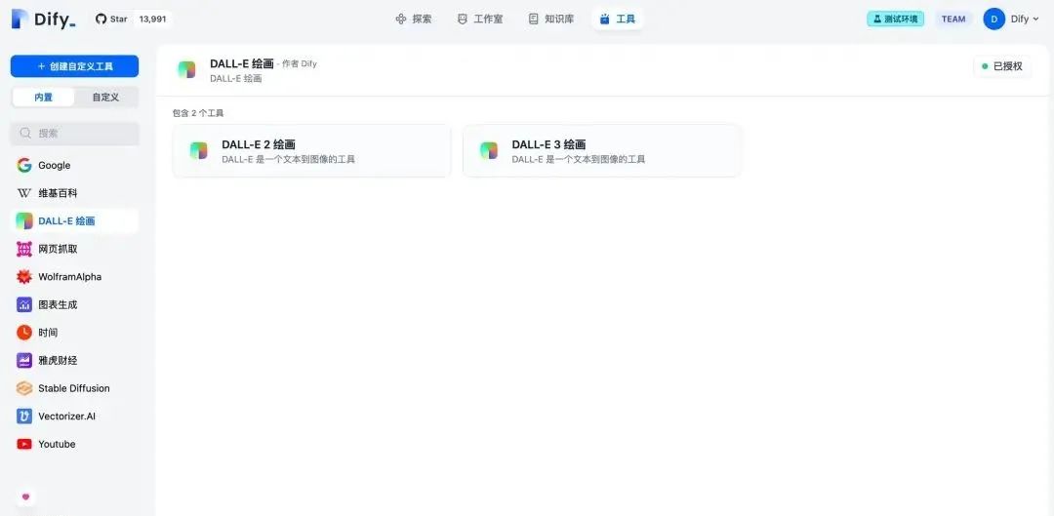Select 维基百科 in the tool list
1054x516 pixels.
click(74, 193)
